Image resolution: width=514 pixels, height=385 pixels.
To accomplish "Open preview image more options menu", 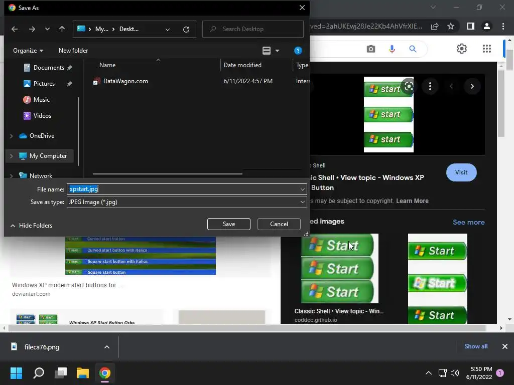I will click(430, 86).
